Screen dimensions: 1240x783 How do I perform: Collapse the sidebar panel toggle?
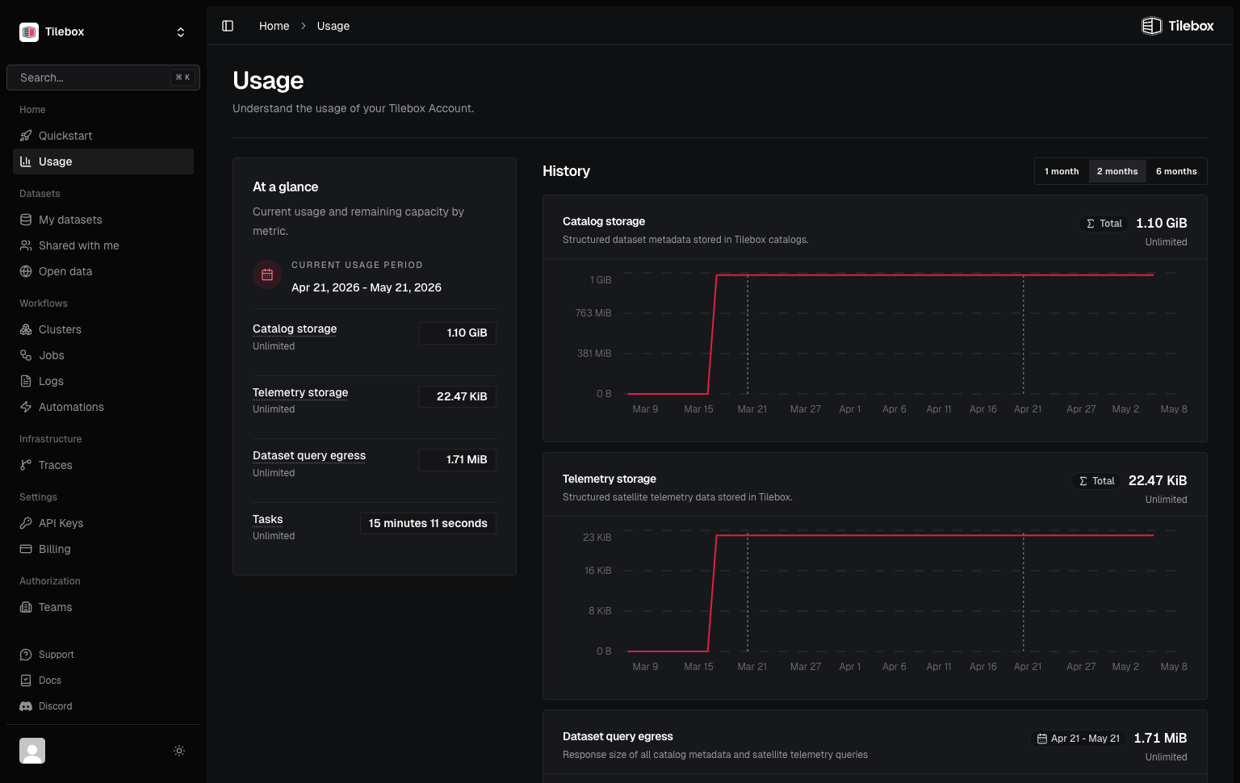pos(228,26)
